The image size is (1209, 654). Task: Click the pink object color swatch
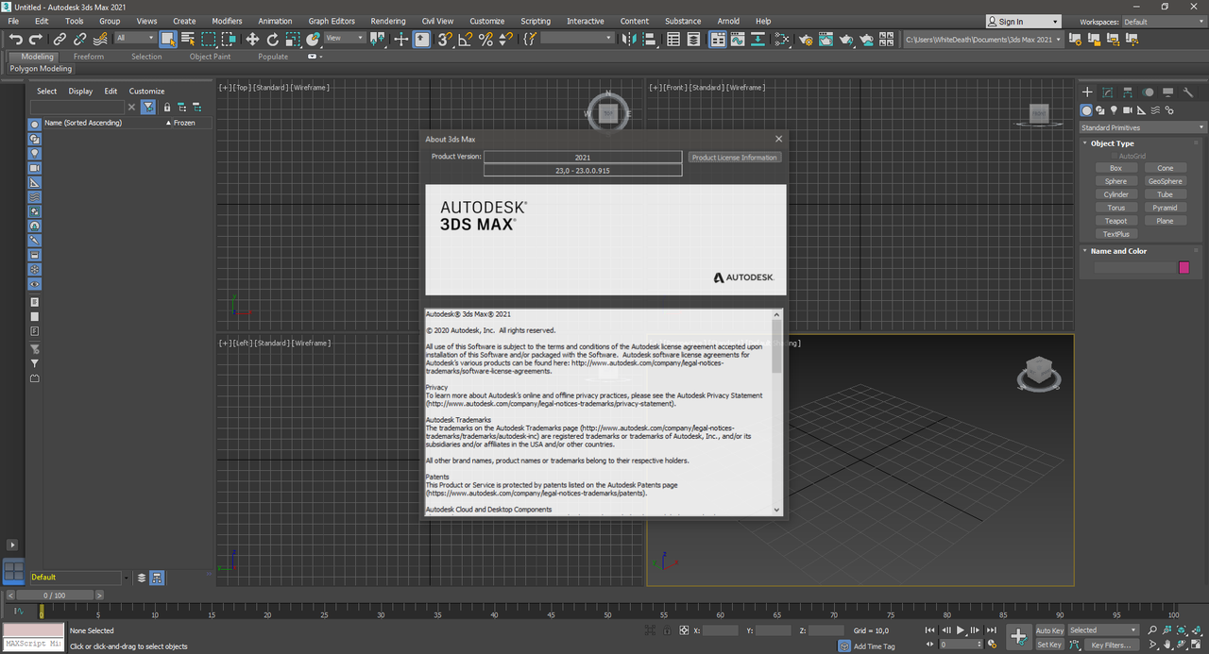pos(1184,268)
